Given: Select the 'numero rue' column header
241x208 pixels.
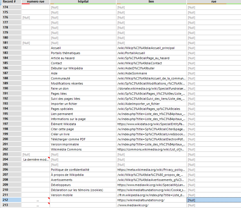Looking at the screenshot, I should [35, 2].
